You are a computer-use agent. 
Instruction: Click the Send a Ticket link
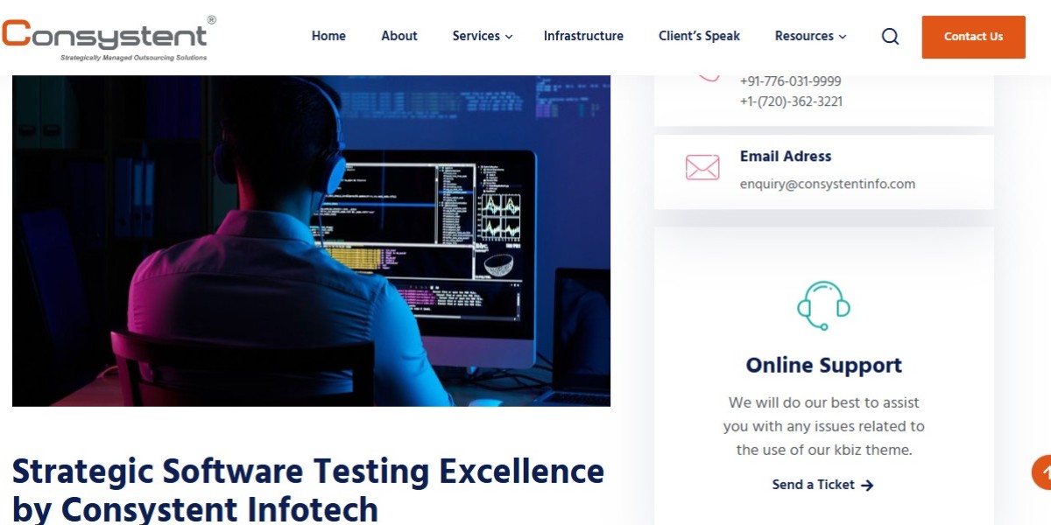coord(823,485)
